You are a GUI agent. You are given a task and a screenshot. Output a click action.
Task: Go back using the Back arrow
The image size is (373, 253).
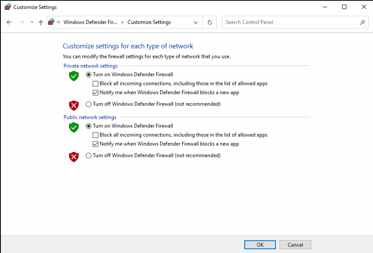[9, 22]
